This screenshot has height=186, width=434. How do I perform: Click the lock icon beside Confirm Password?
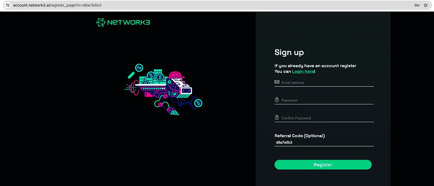[277, 117]
